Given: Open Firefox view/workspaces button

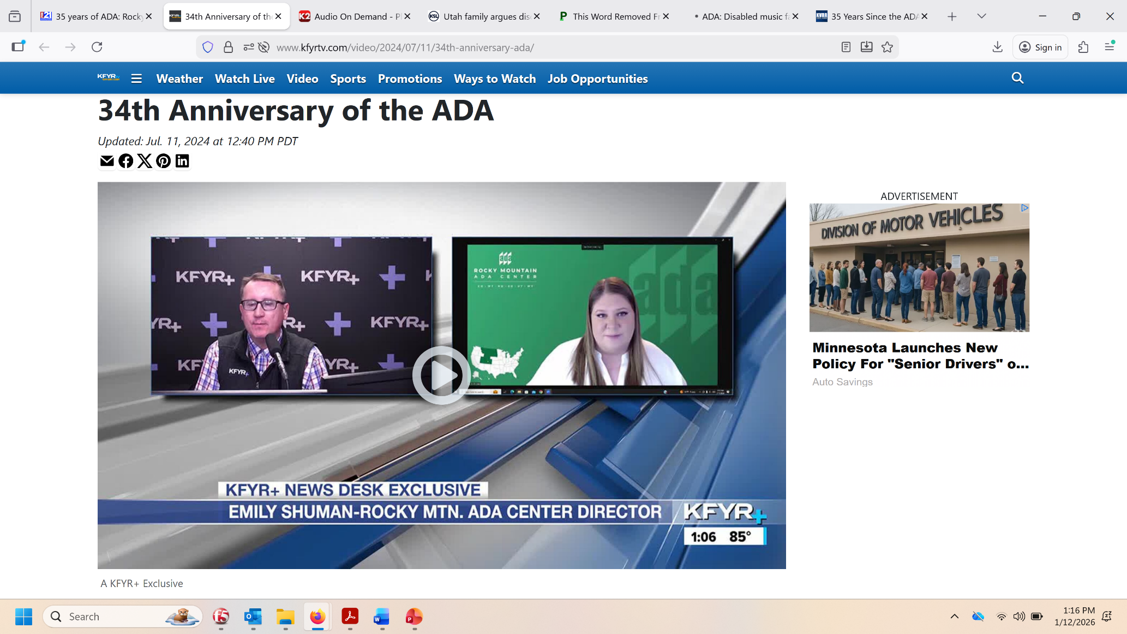Looking at the screenshot, I should point(15,16).
